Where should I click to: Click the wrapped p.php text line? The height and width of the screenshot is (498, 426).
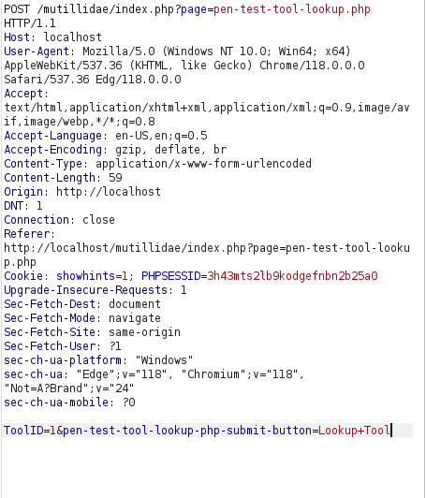pos(20,262)
